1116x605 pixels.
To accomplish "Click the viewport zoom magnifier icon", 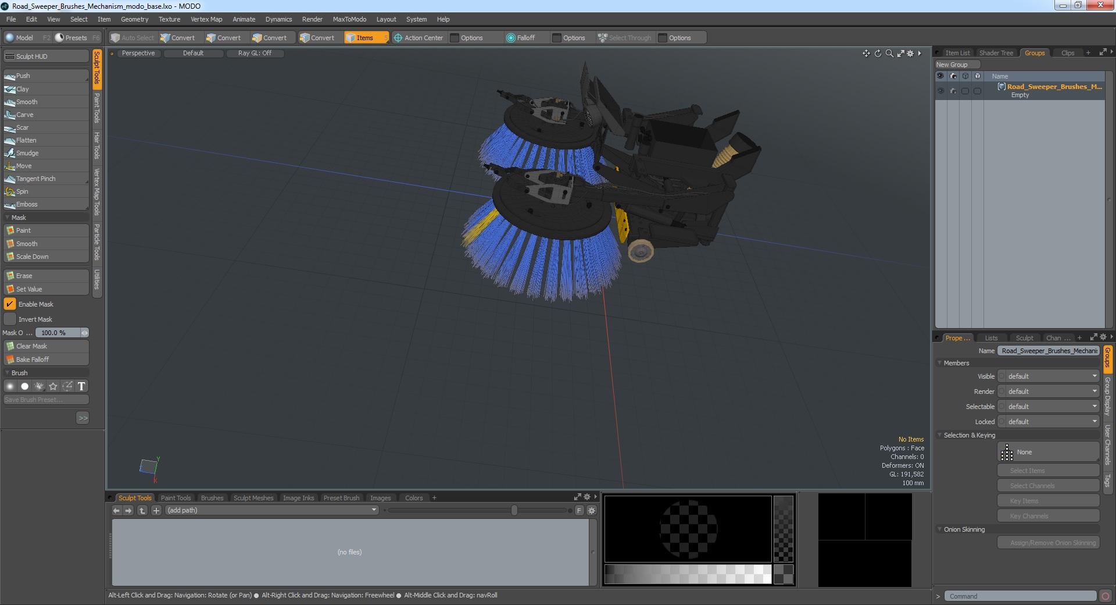I will [x=889, y=54].
